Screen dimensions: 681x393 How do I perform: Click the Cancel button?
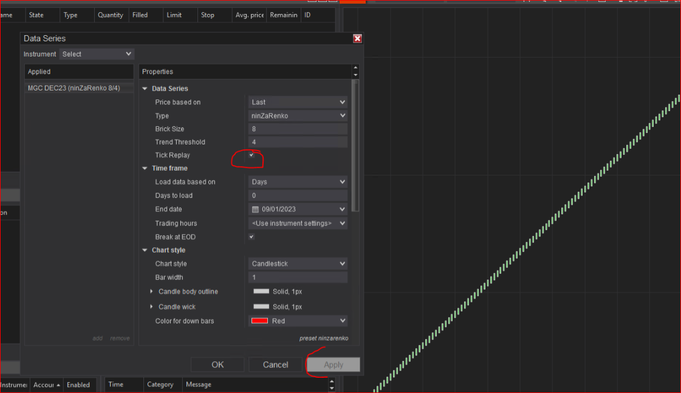pyautogui.click(x=275, y=365)
